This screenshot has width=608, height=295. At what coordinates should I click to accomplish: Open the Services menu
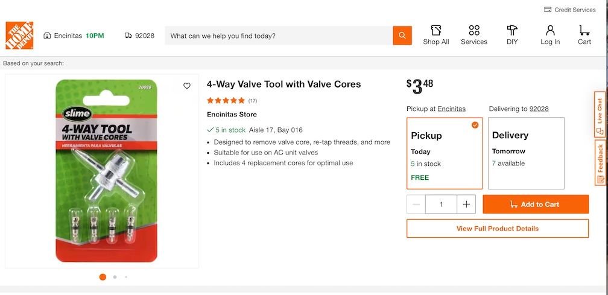click(x=473, y=35)
